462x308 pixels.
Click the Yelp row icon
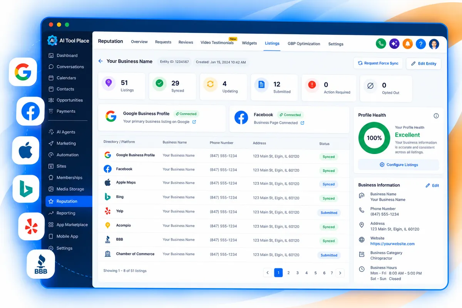coord(108,211)
